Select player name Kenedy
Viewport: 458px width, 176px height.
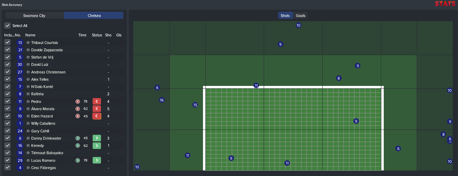(x=37, y=146)
